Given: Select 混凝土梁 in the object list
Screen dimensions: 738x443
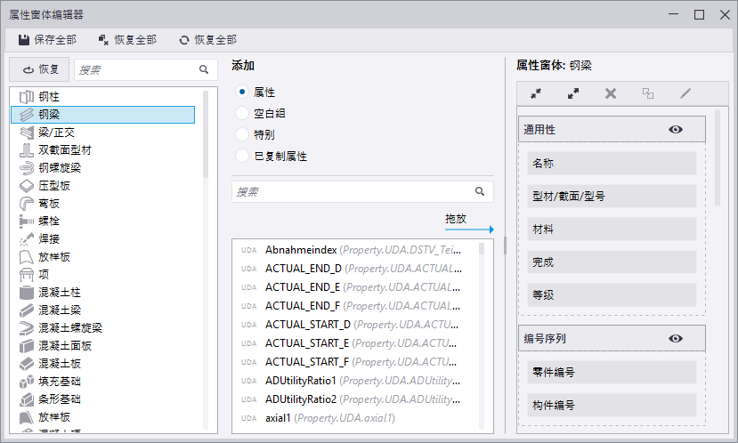Looking at the screenshot, I should (102, 310).
